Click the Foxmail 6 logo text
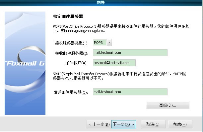 pyautogui.click(x=25, y=63)
